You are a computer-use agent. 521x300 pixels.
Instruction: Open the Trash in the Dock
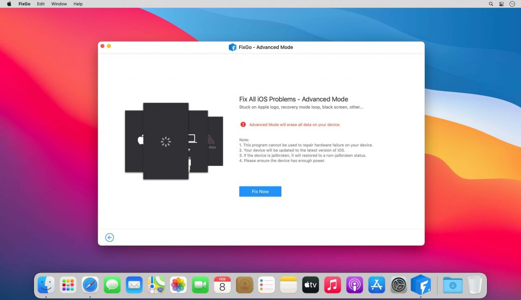tap(474, 285)
